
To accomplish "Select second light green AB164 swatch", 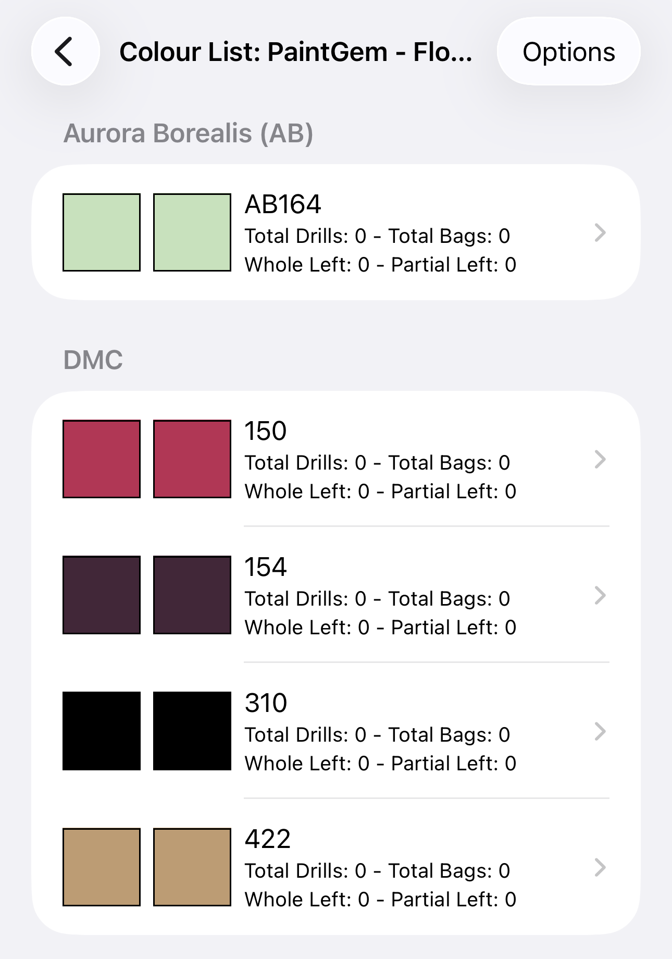I will coord(192,232).
